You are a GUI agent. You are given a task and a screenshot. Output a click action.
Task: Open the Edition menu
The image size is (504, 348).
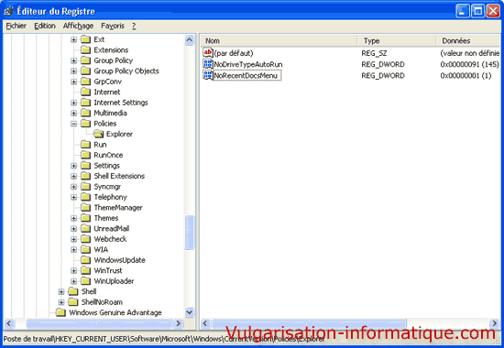pyautogui.click(x=45, y=26)
